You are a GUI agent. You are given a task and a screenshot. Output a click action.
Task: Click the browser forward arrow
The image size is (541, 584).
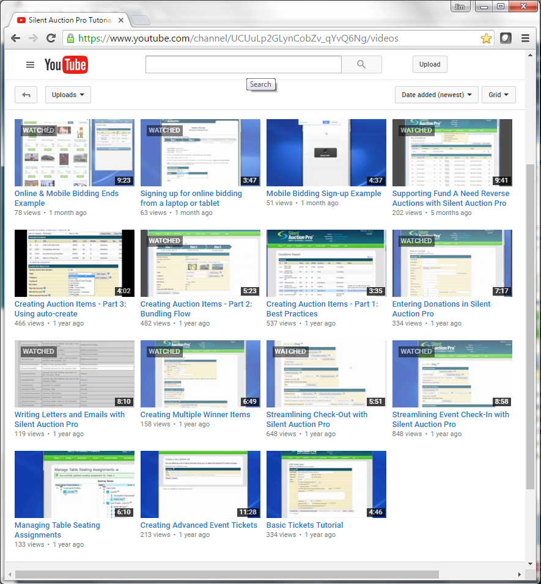click(x=33, y=38)
